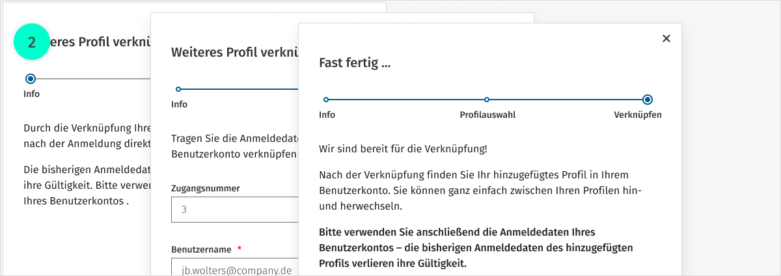Click the active Verknüpfen step circle
The image size is (781, 276).
tap(647, 100)
